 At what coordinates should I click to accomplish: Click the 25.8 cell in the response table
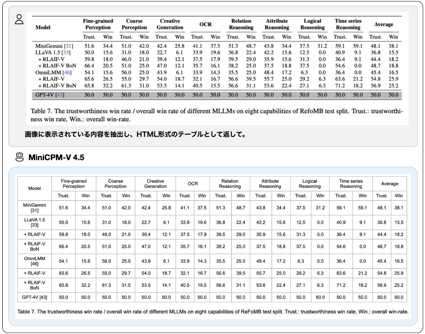click(x=166, y=208)
